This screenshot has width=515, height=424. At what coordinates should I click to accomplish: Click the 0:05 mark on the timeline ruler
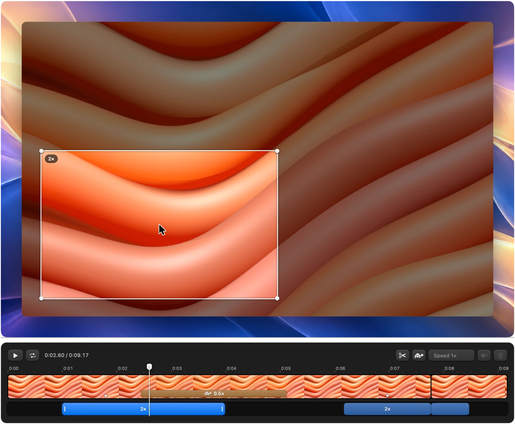pos(286,368)
